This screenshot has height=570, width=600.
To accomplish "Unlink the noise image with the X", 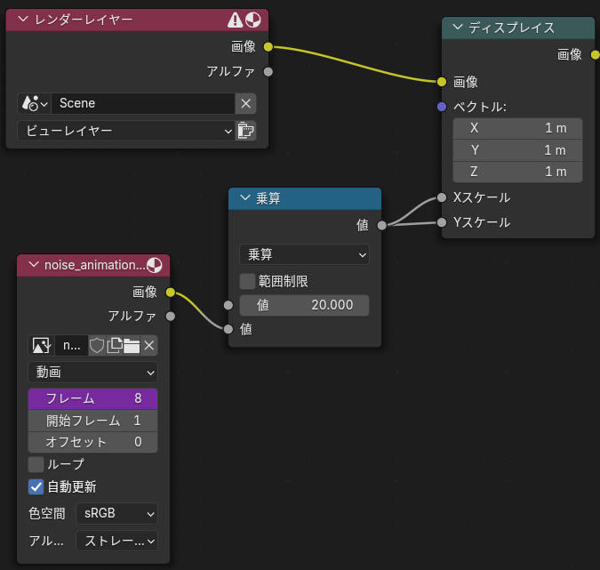I will tap(148, 346).
